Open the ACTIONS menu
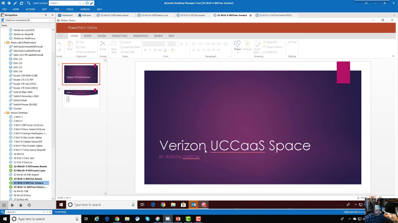The image size is (398, 223). pyautogui.click(x=30, y=9)
